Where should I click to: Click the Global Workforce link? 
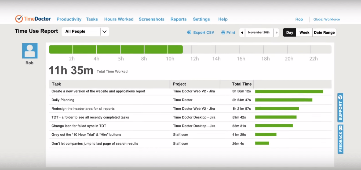tap(326, 19)
